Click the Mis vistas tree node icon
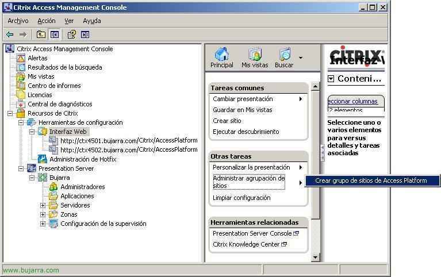This screenshot has height=277, width=441. point(21,76)
